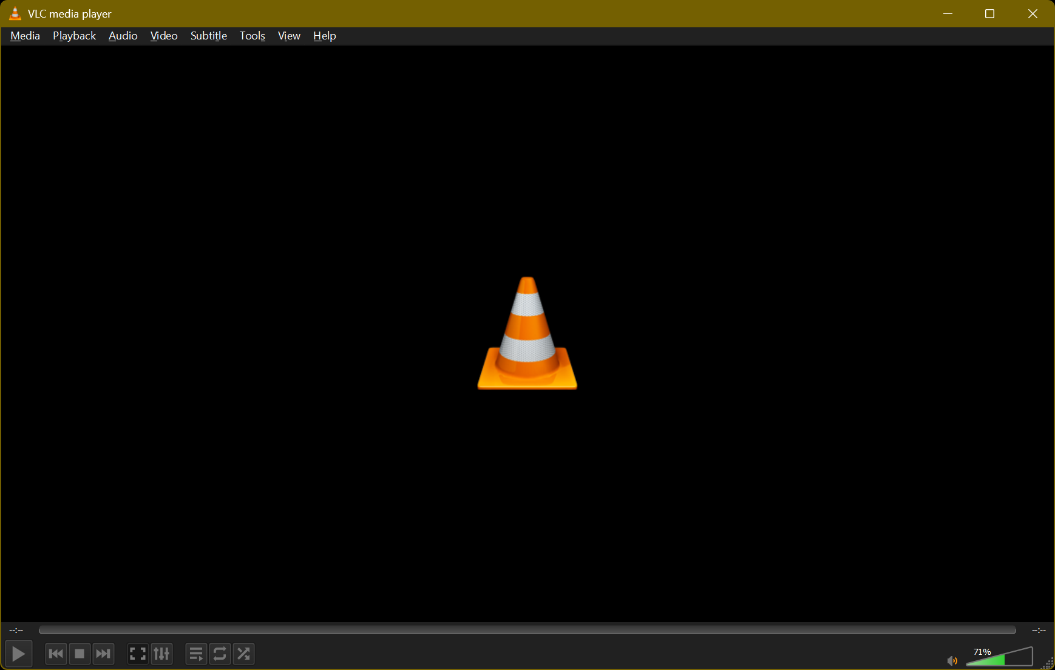Stop the current playback

tap(80, 654)
